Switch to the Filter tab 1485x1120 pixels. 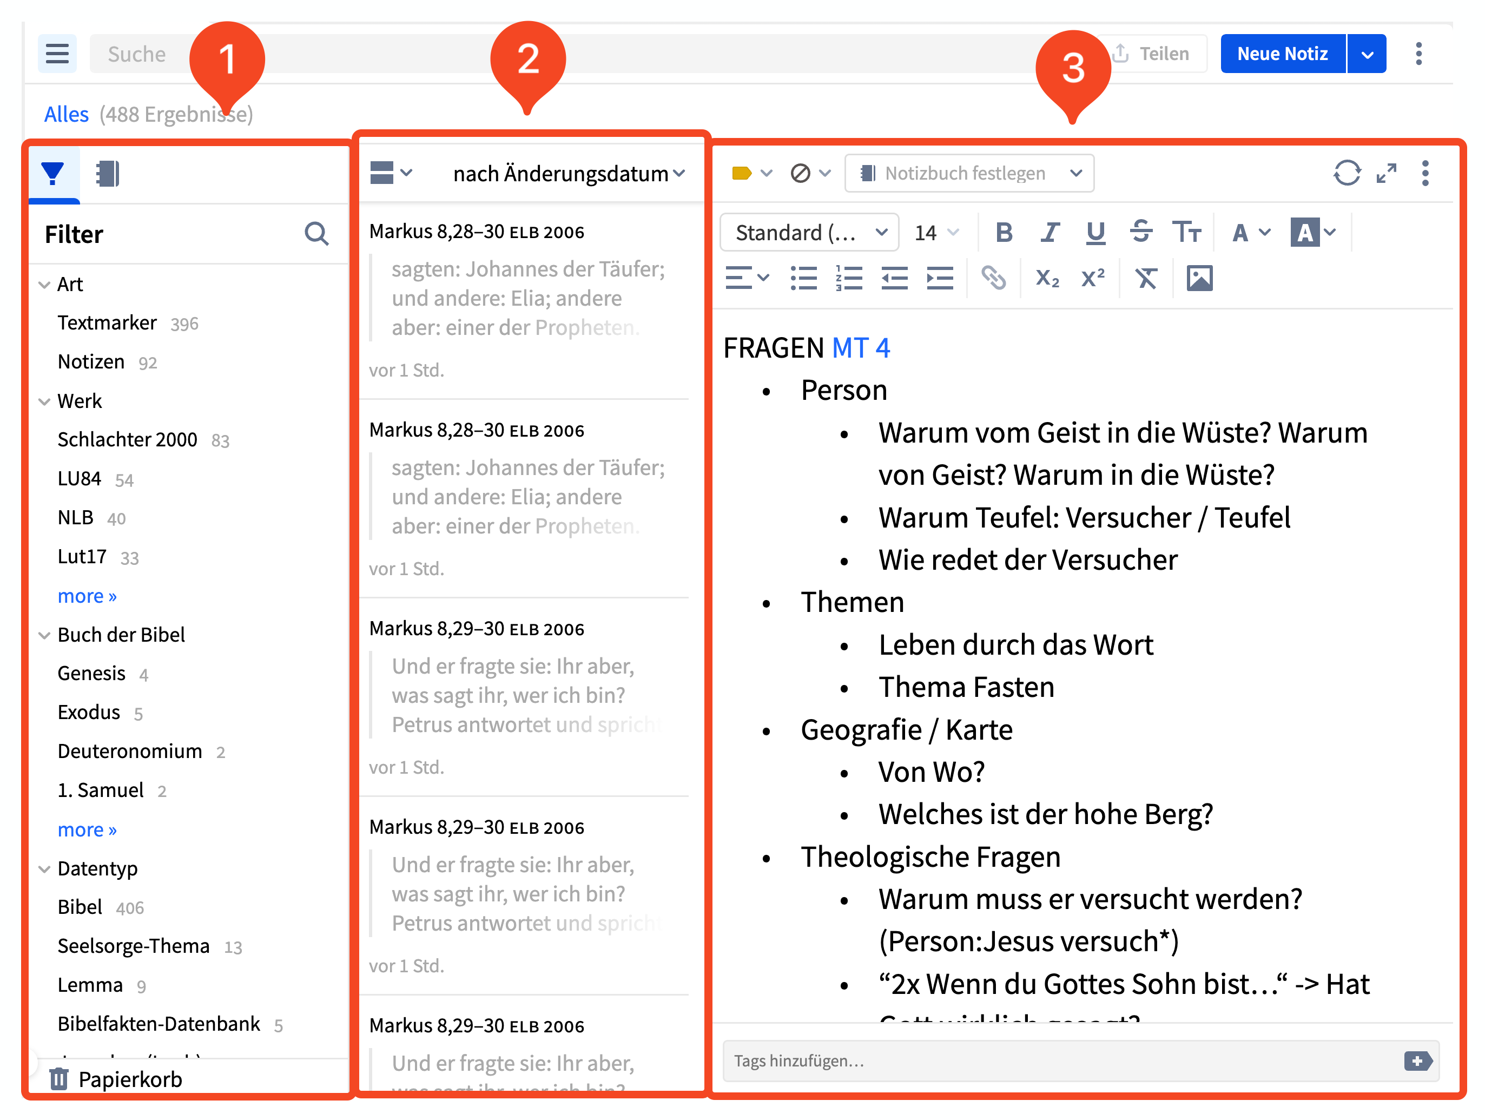54,175
